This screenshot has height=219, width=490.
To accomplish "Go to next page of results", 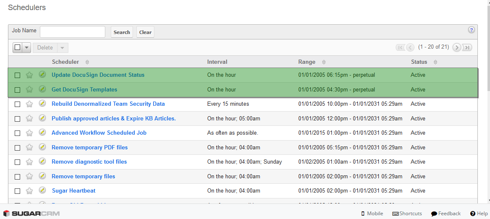I will click(456, 47).
